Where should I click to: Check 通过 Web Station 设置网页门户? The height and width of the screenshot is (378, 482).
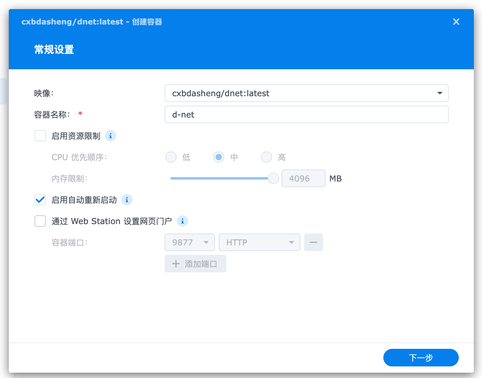pyautogui.click(x=40, y=221)
